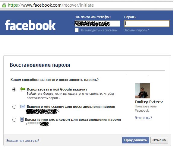Open Dmitry Evteev profile photo
The height and width of the screenshot is (150, 177).
pyautogui.click(x=143, y=91)
